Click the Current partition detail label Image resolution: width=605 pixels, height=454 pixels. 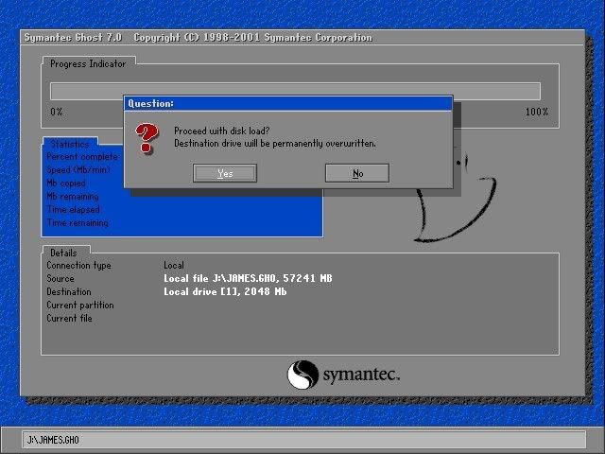tap(80, 306)
